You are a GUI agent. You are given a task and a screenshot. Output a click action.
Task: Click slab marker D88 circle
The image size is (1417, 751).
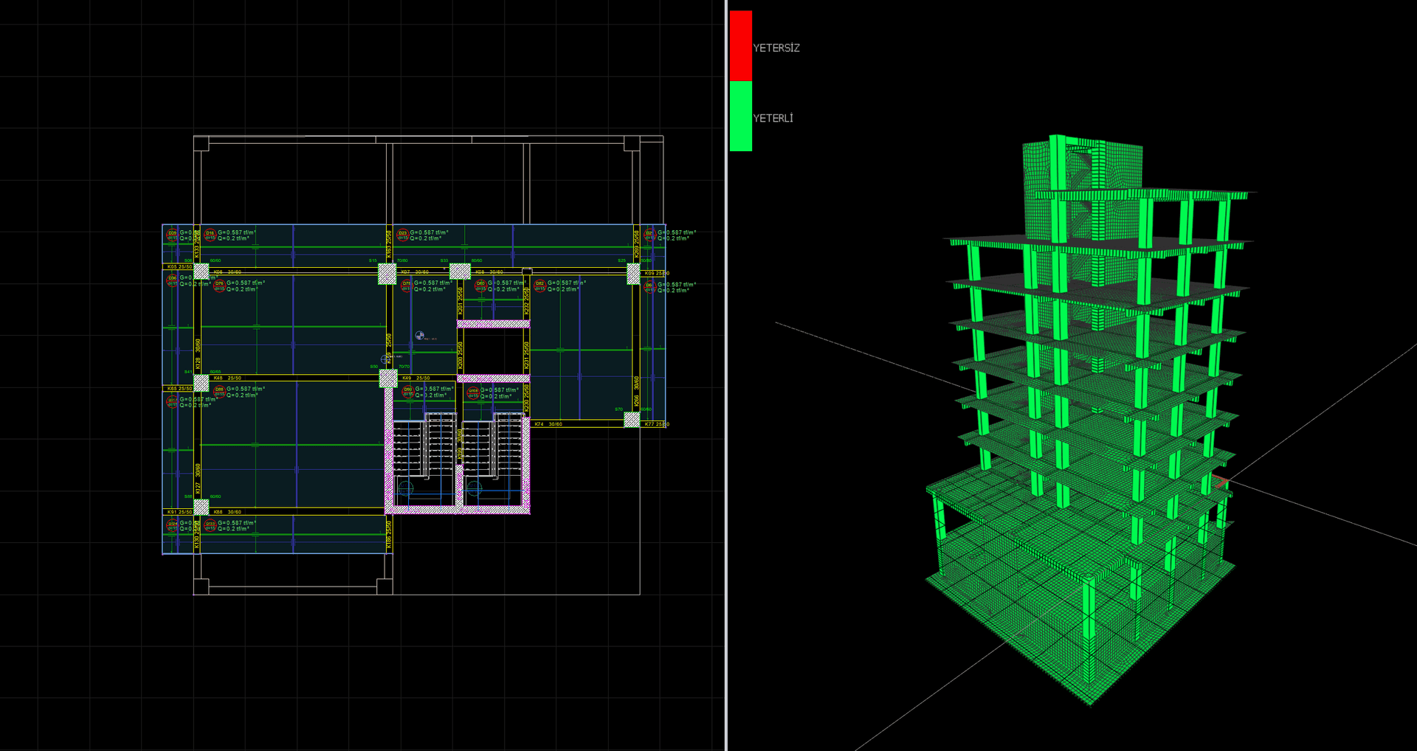pyautogui.click(x=219, y=392)
